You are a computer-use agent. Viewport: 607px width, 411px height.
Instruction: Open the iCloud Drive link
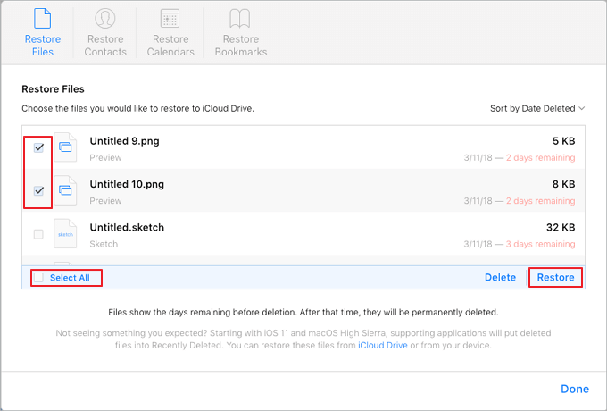[x=382, y=346]
